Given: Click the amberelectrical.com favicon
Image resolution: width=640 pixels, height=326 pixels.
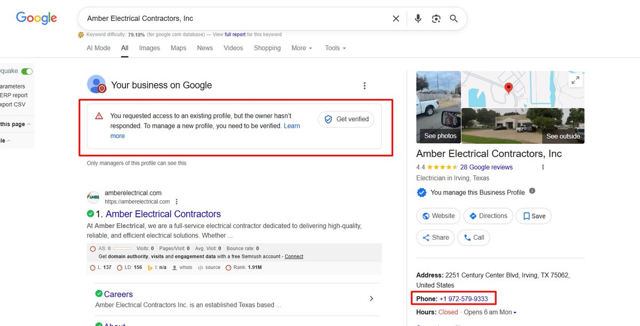Looking at the screenshot, I should [x=93, y=197].
